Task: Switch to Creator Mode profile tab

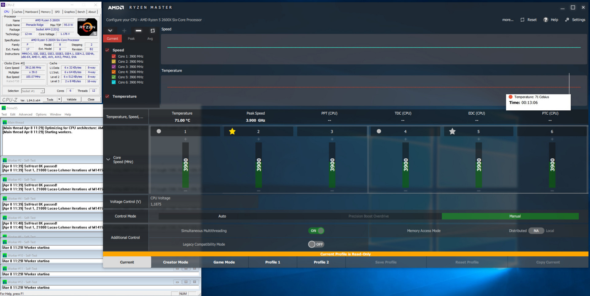Action: click(x=175, y=262)
